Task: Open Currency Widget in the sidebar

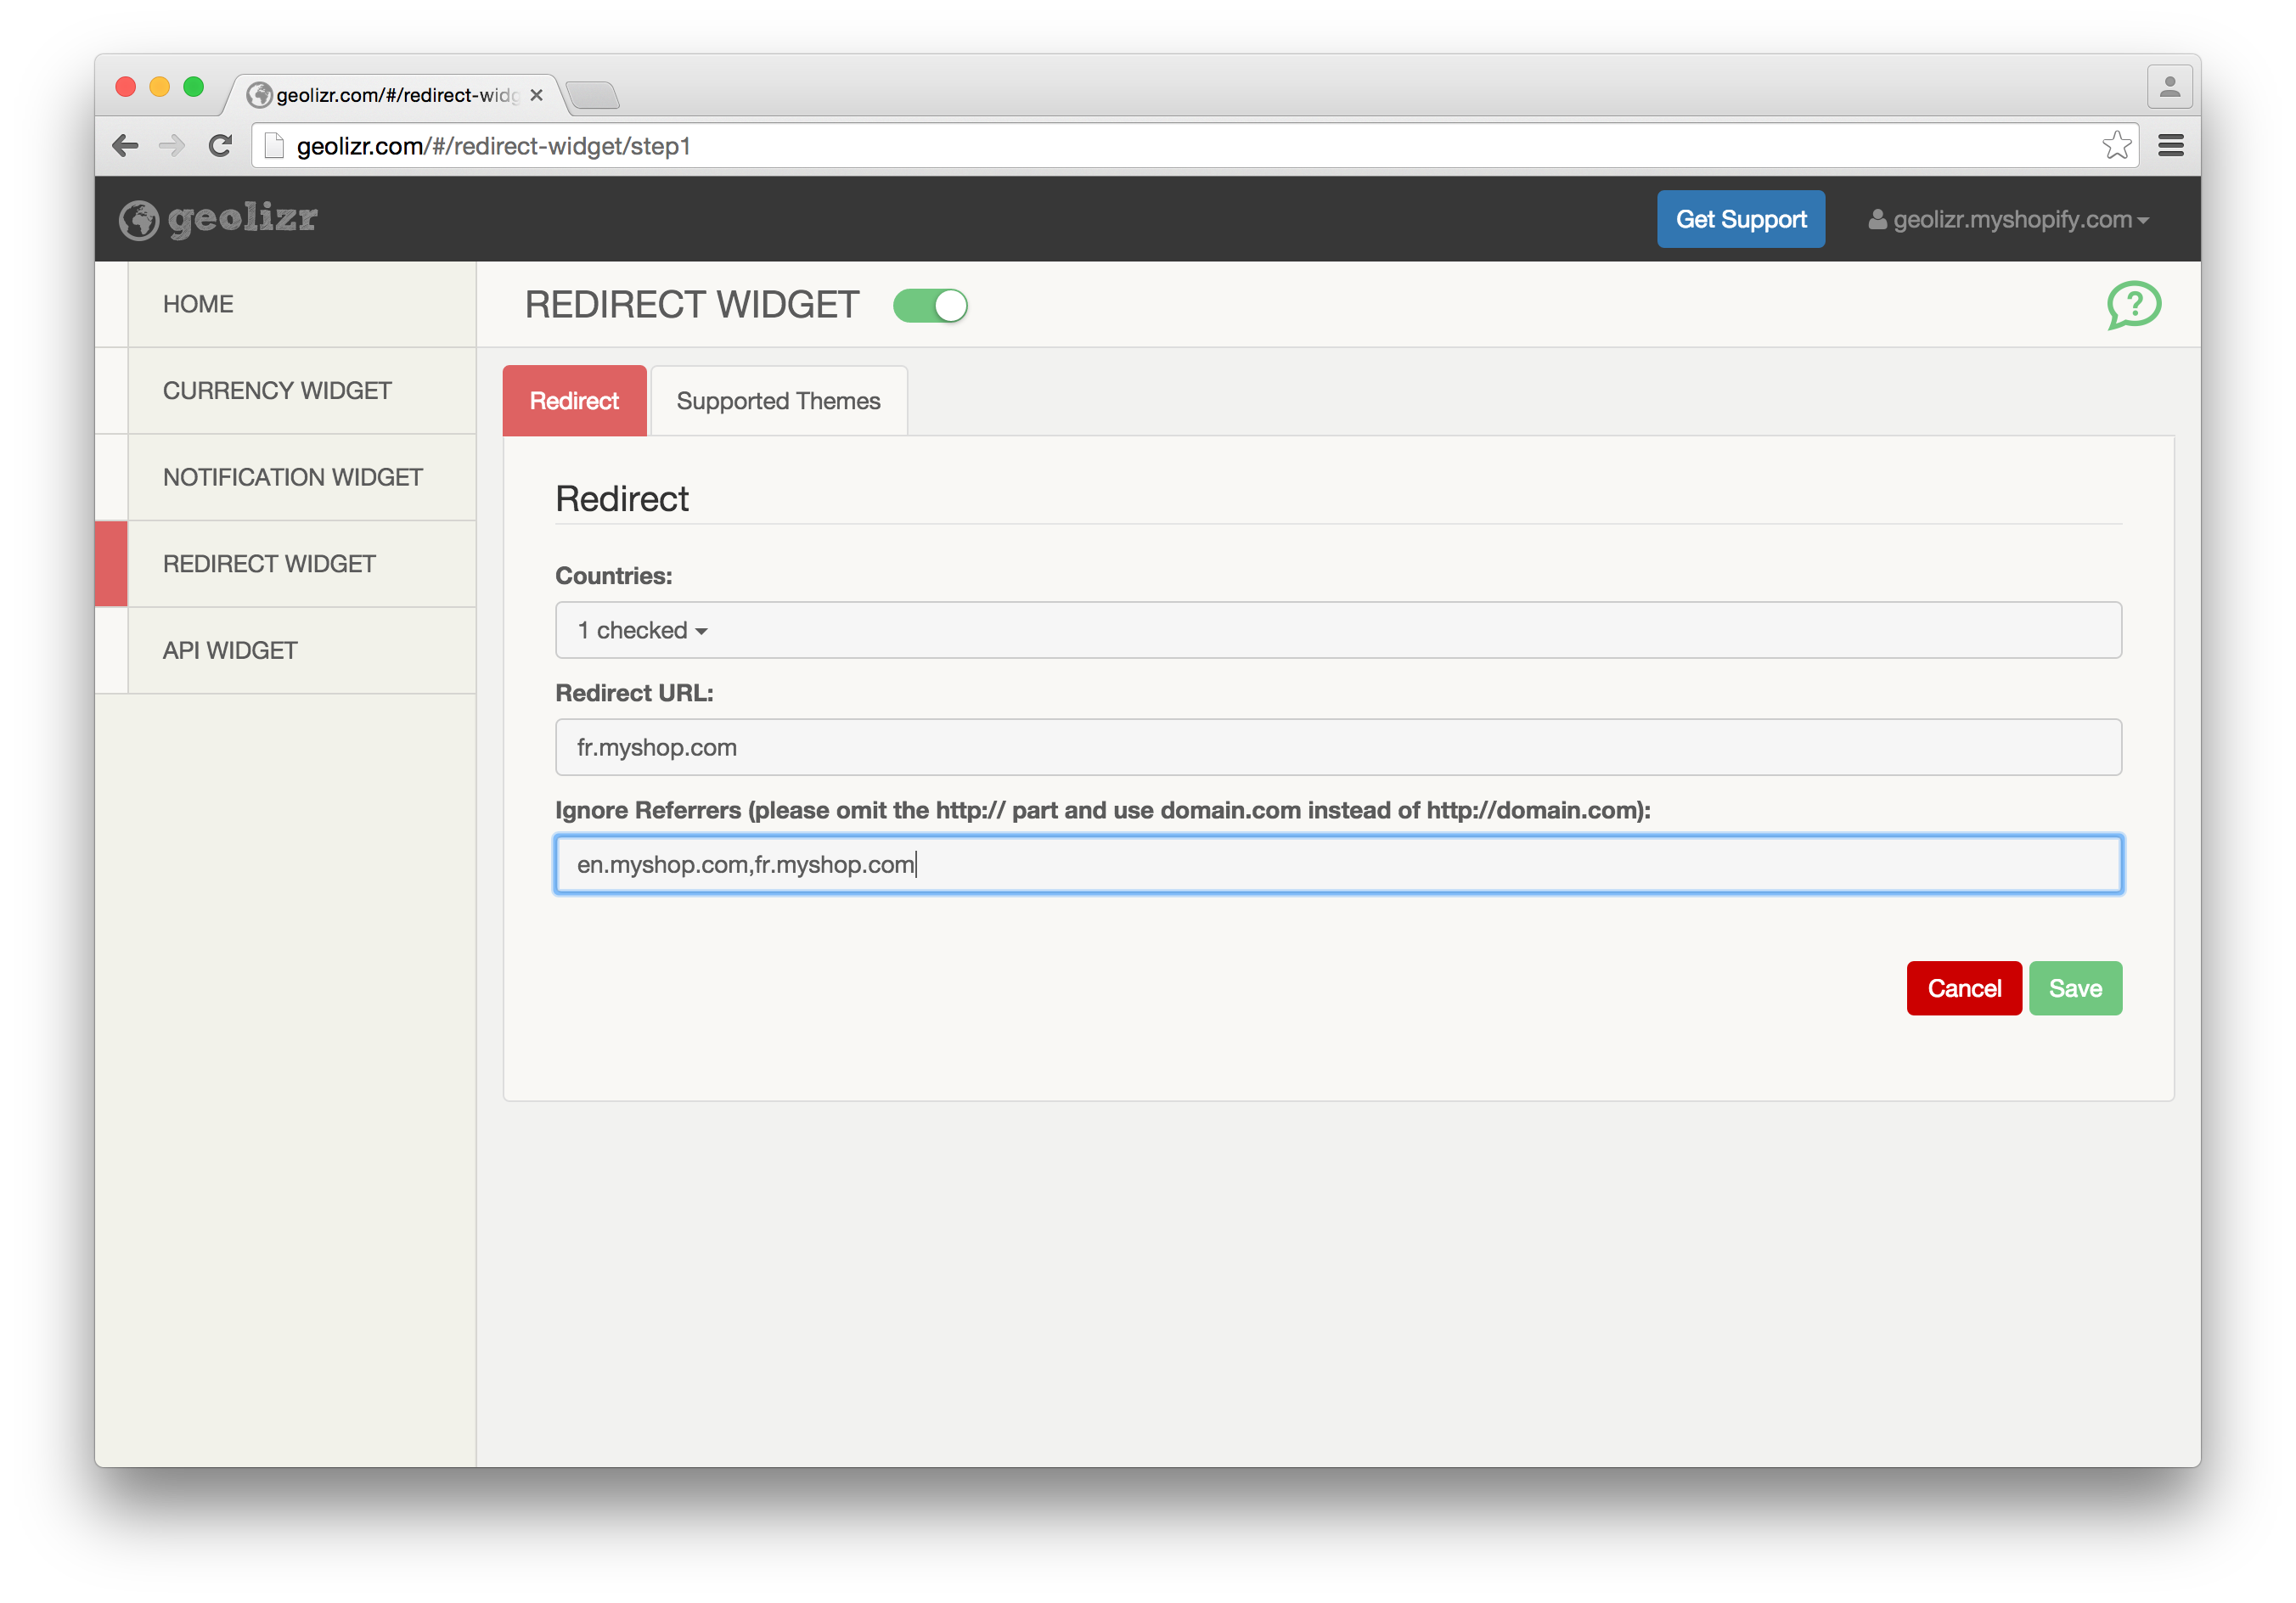Action: click(x=277, y=391)
